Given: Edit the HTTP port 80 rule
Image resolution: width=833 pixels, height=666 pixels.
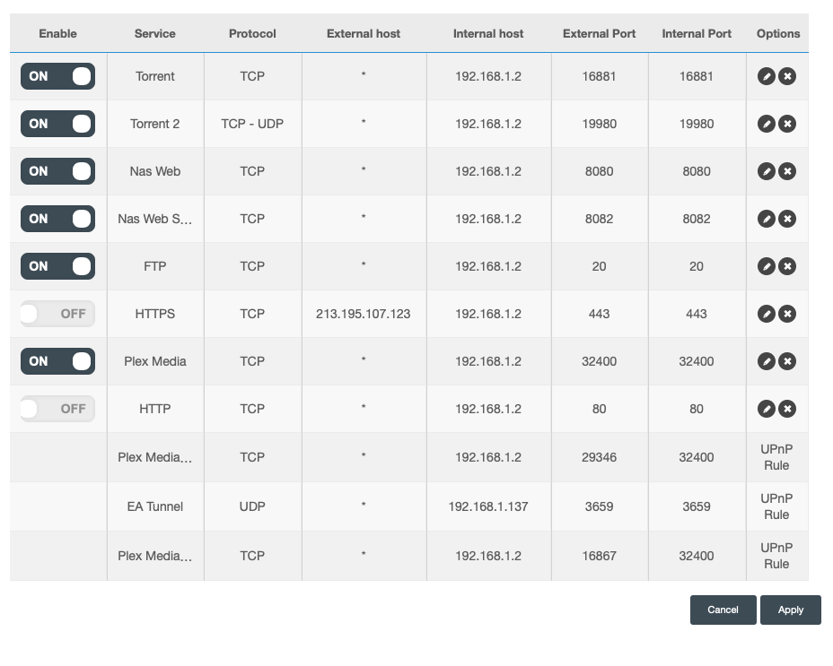Looking at the screenshot, I should [766, 409].
